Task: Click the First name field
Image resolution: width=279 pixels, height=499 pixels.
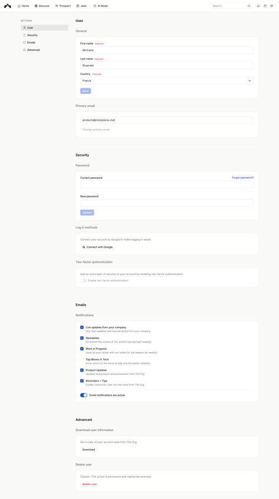Action: (167, 50)
